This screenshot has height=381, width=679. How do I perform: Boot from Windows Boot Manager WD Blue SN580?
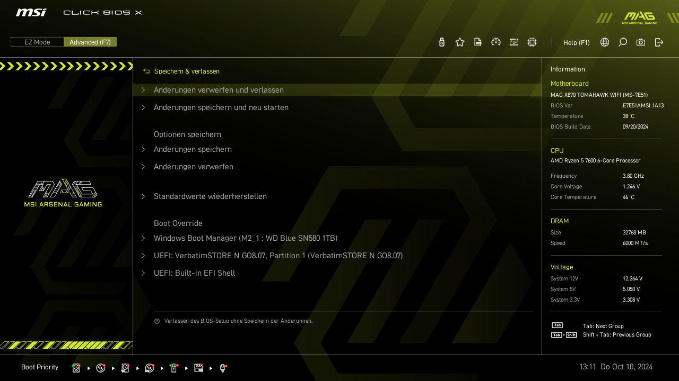pos(246,238)
